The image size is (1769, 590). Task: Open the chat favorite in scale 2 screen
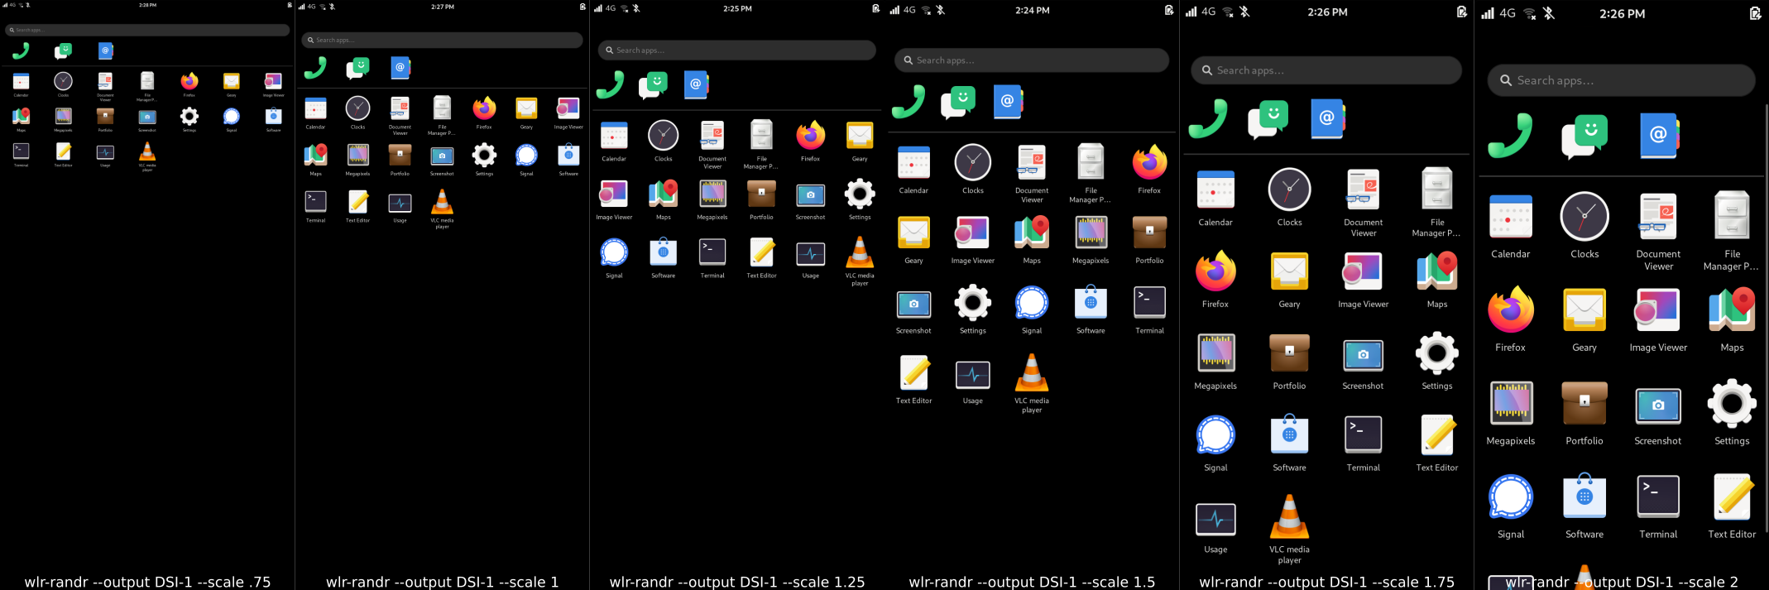click(1584, 136)
